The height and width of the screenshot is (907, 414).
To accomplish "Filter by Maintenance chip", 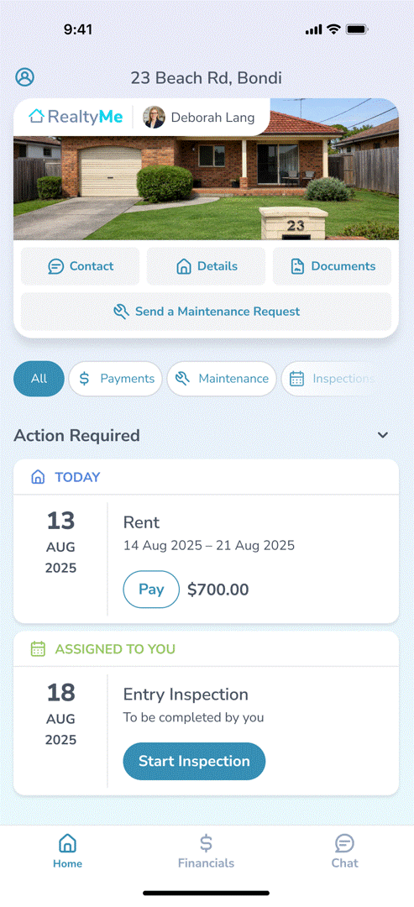I will [222, 379].
